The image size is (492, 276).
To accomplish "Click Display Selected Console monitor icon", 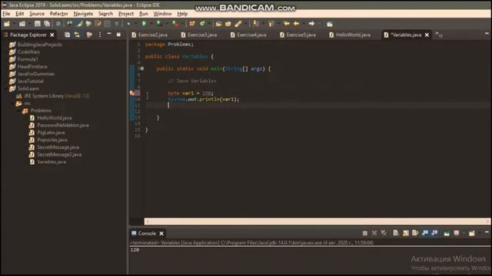I will coord(457,233).
